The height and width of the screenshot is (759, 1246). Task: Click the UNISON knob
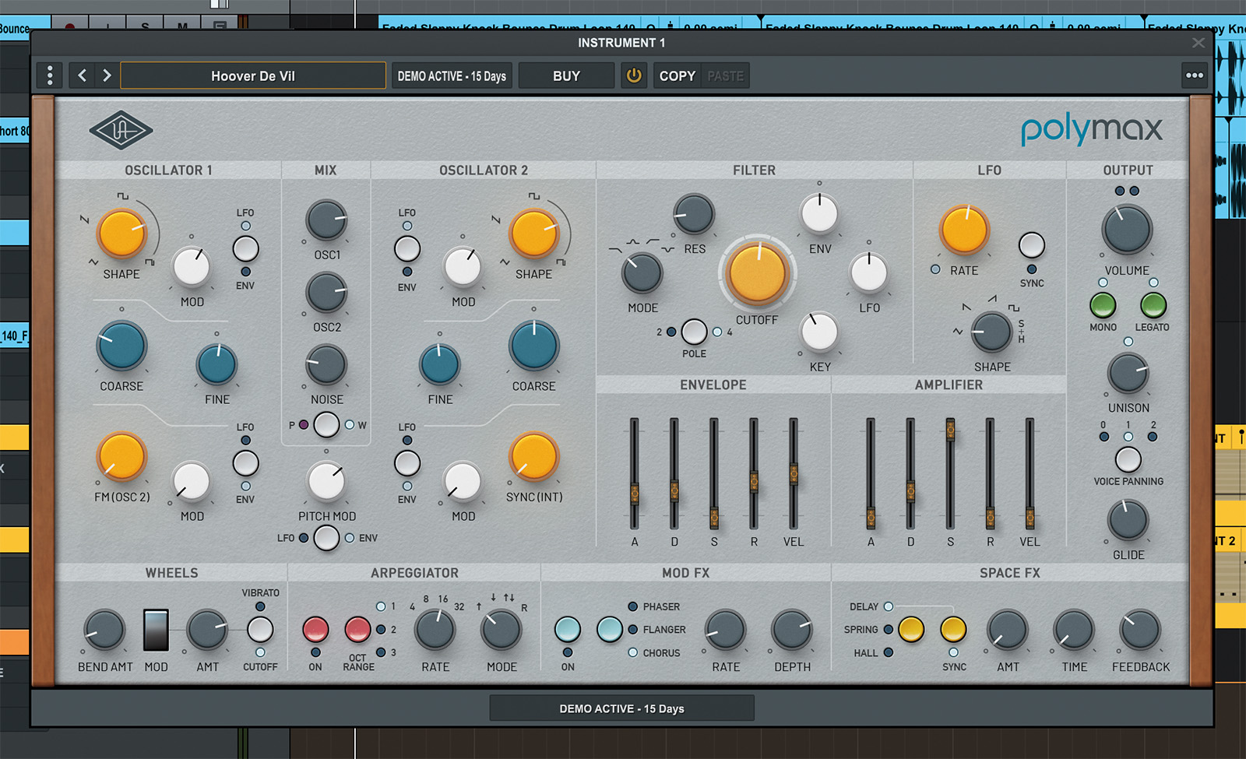1128,373
